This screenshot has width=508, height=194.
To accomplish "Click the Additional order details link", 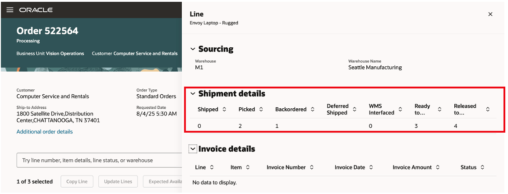I will tap(45, 132).
